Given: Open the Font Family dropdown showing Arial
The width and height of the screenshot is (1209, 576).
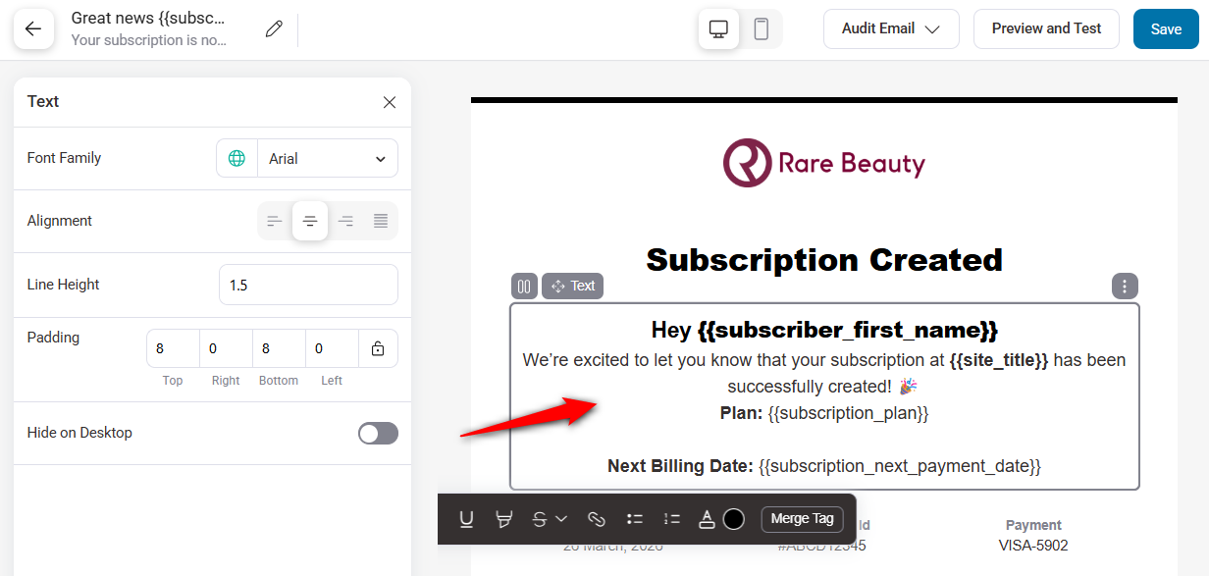Looking at the screenshot, I should pos(328,158).
